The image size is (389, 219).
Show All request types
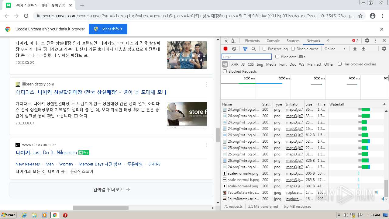coord(225,64)
